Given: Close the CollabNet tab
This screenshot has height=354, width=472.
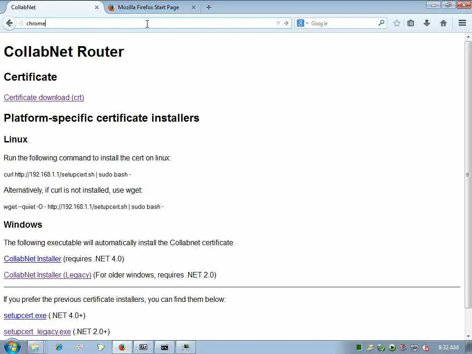Looking at the screenshot, I should (x=97, y=7).
